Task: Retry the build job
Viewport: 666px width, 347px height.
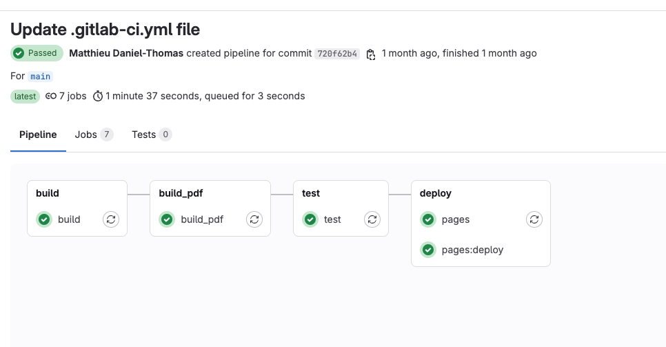Action: pos(111,219)
